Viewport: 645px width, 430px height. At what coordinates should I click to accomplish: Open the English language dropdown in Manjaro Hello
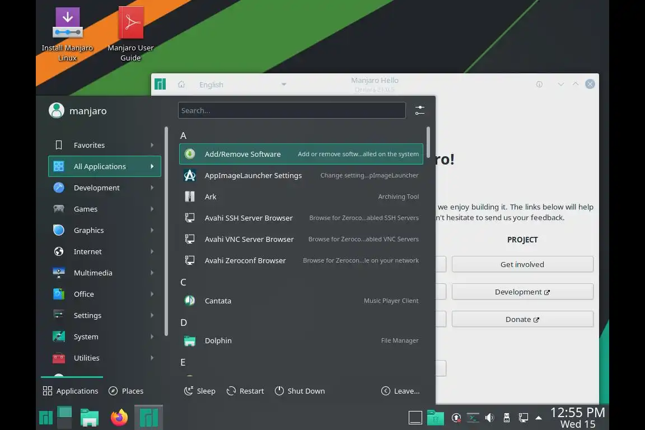pos(242,85)
